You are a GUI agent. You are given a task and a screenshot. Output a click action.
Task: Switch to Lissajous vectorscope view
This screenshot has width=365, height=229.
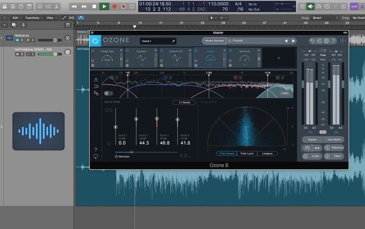tap(267, 154)
